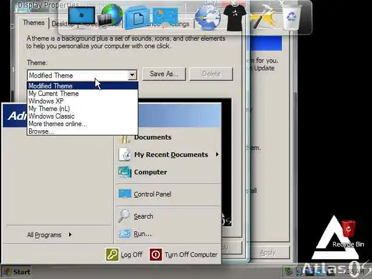The height and width of the screenshot is (279, 372).
Task: Expand All Programs arrow
Action: tap(70, 235)
